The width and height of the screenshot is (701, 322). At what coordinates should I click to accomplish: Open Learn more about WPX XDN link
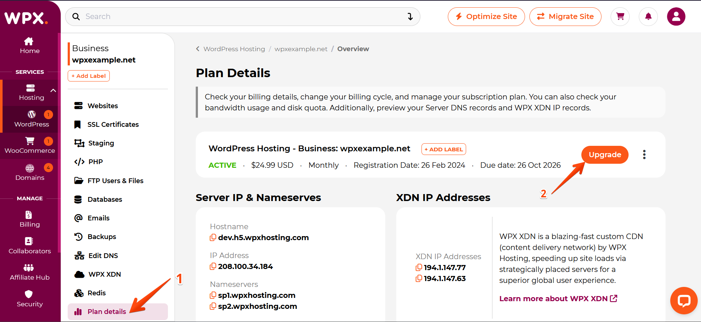coord(558,299)
